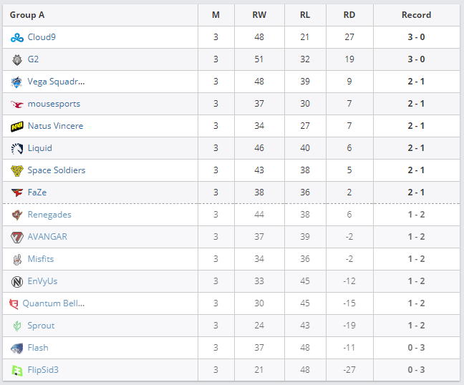Open the Quantum Bellator team link

[54, 303]
